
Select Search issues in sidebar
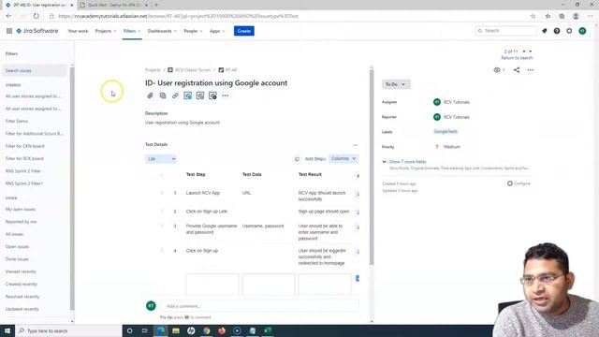[35, 71]
